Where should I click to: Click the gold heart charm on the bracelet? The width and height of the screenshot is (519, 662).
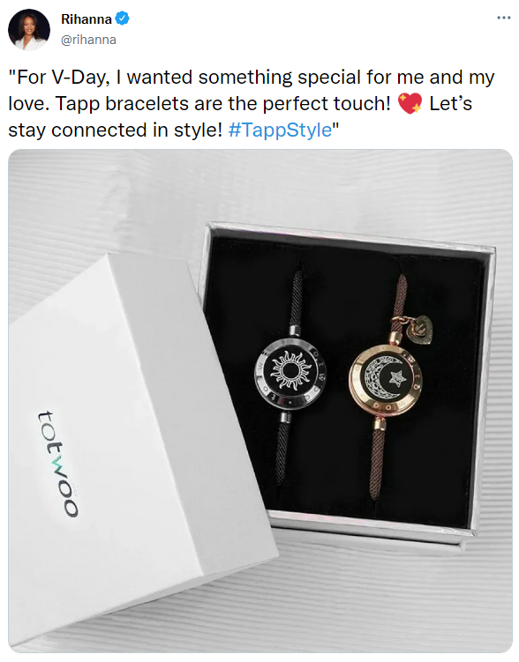click(419, 329)
